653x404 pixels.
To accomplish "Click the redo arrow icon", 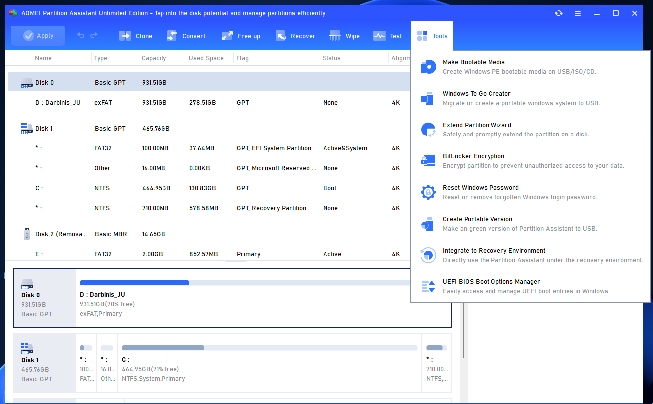I will point(94,36).
